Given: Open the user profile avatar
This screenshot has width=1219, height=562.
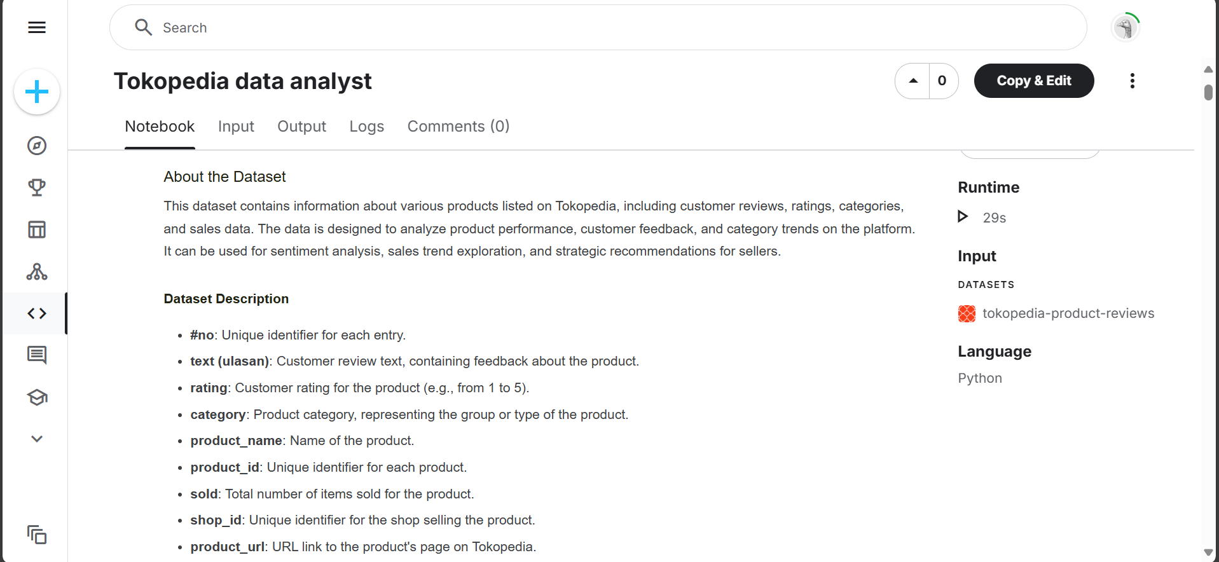Looking at the screenshot, I should click(x=1126, y=28).
